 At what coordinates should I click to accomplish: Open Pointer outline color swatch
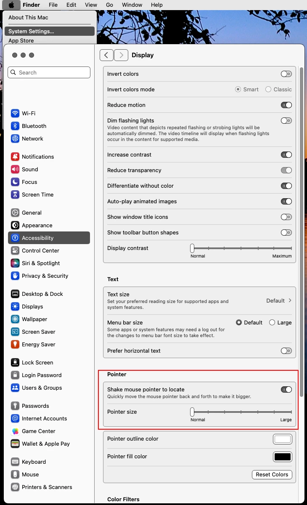tap(283, 439)
